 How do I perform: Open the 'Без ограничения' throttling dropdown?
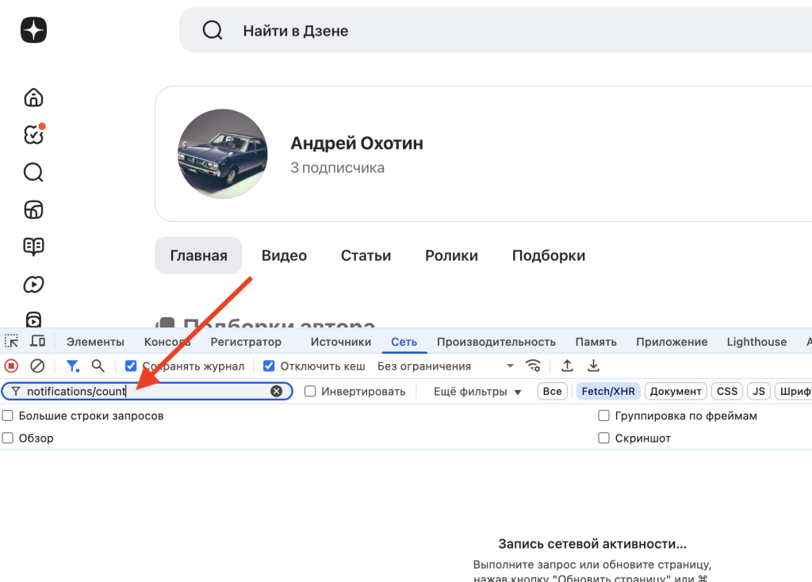click(x=446, y=366)
